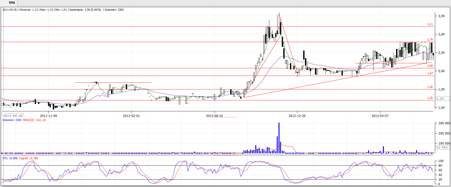Click the 2011-11-09 date axis marker

pos(48,116)
